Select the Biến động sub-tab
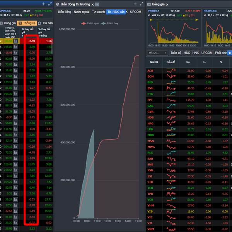Viewport: 232px width, 232px height. click(x=64, y=12)
